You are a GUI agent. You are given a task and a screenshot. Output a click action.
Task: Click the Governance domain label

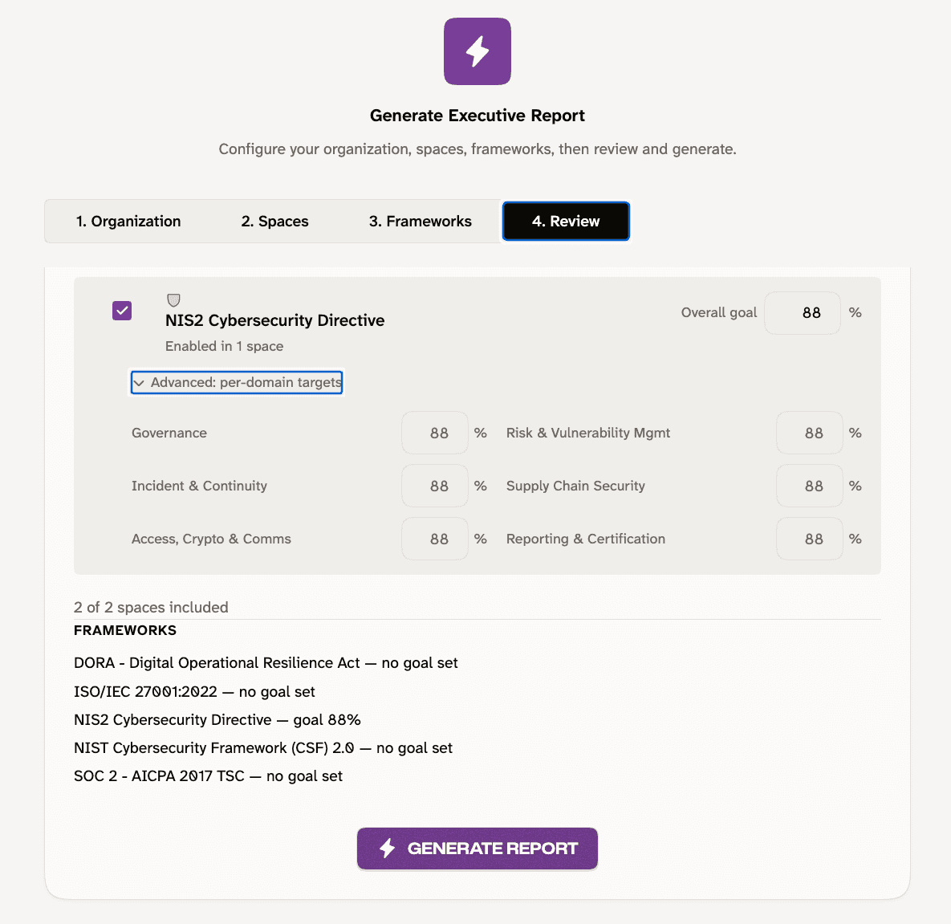click(x=169, y=433)
